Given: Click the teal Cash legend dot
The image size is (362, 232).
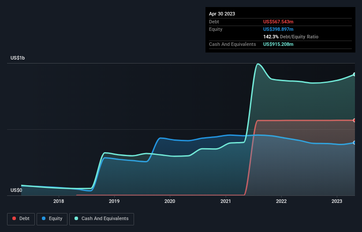Looking at the screenshot, I should click(x=76, y=218).
